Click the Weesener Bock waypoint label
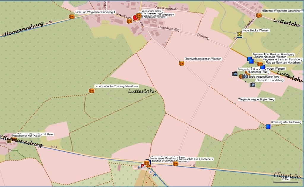The width and height of the screenshot is (304, 187). tap(151, 11)
